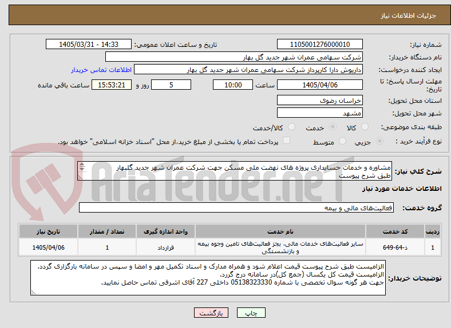The height and width of the screenshot is (328, 451).
Task: Click the طبقه بندی موضوعی label
Action: (x=412, y=127)
